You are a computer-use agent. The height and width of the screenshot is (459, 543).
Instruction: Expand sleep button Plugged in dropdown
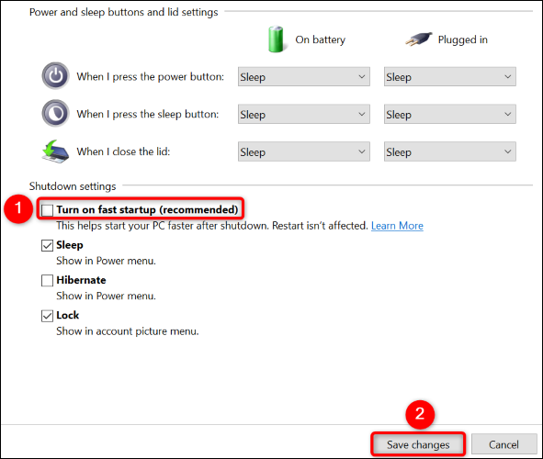[x=450, y=114]
